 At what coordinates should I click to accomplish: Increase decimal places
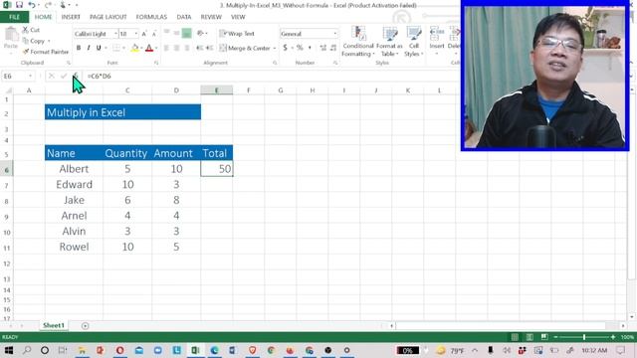322,48
